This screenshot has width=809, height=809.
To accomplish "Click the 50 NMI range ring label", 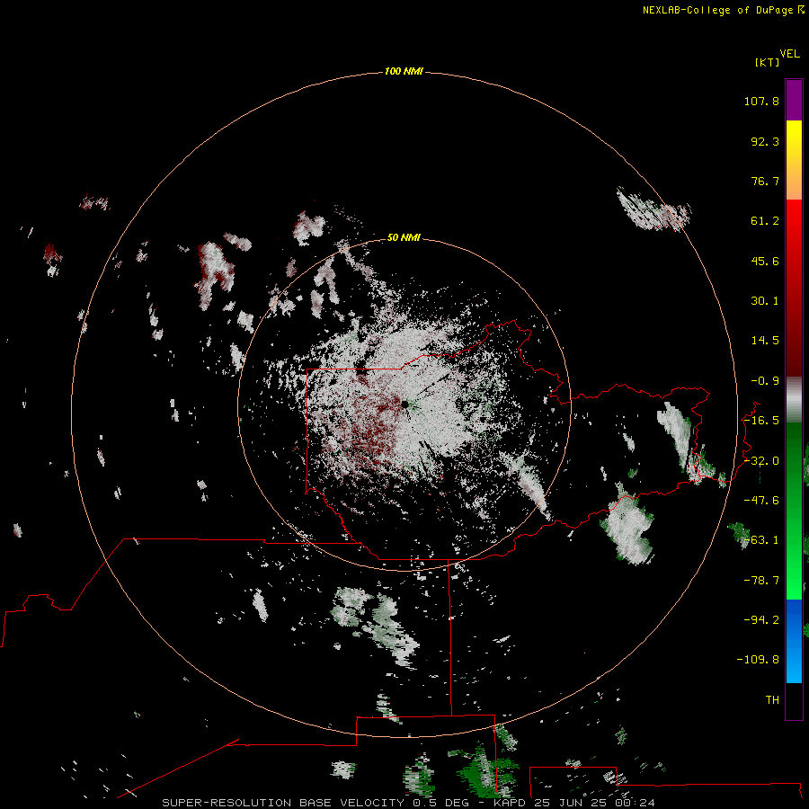I will click(404, 237).
